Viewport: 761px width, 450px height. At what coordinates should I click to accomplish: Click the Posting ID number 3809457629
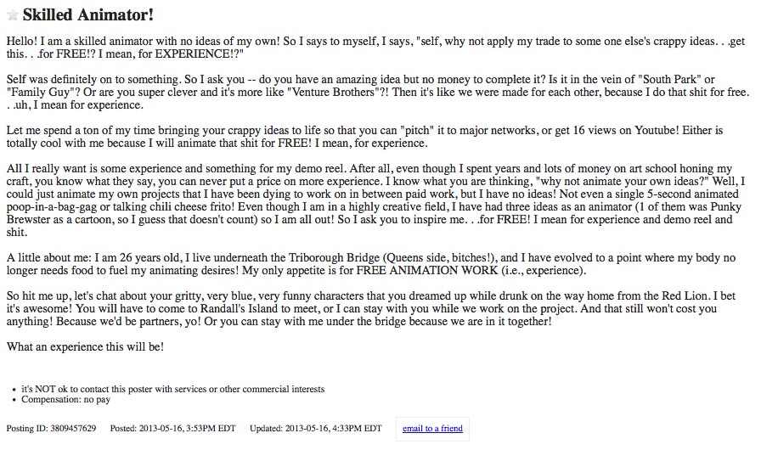71,428
